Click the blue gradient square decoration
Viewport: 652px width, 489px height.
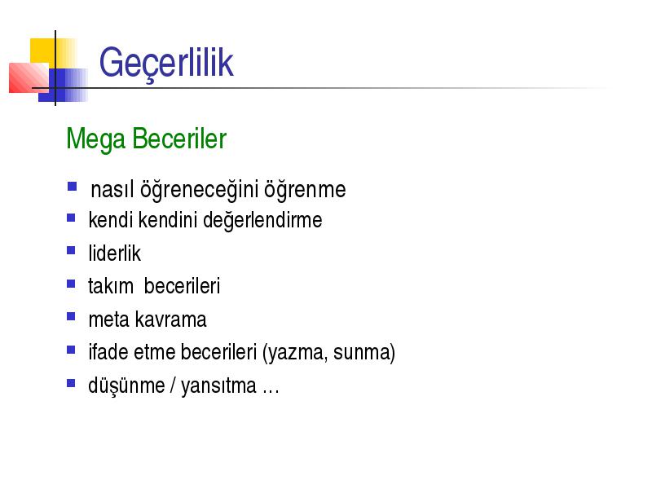pyautogui.click(x=63, y=86)
